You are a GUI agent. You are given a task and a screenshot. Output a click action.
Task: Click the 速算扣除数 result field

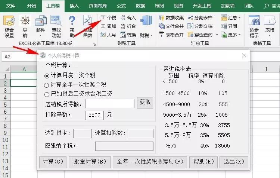coord(140,133)
